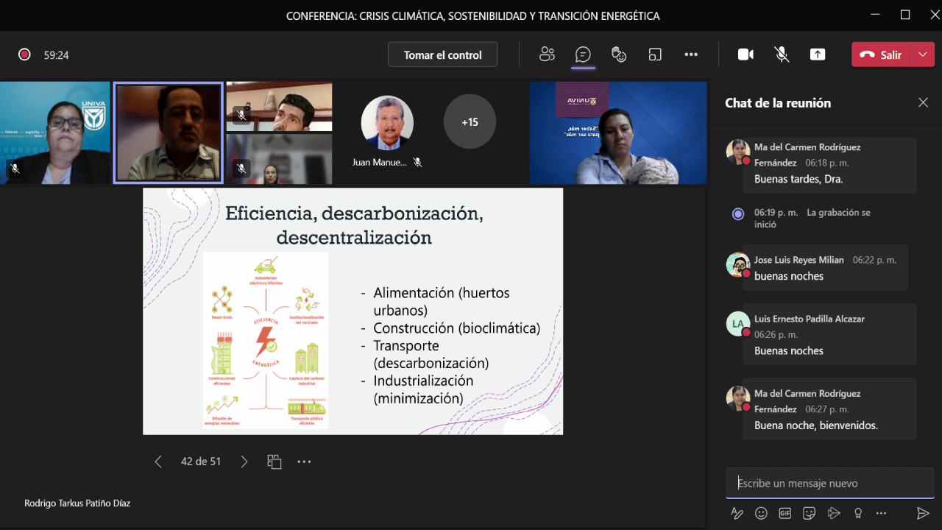Open the message format icon
Screen dimensions: 942x530
[737, 513]
